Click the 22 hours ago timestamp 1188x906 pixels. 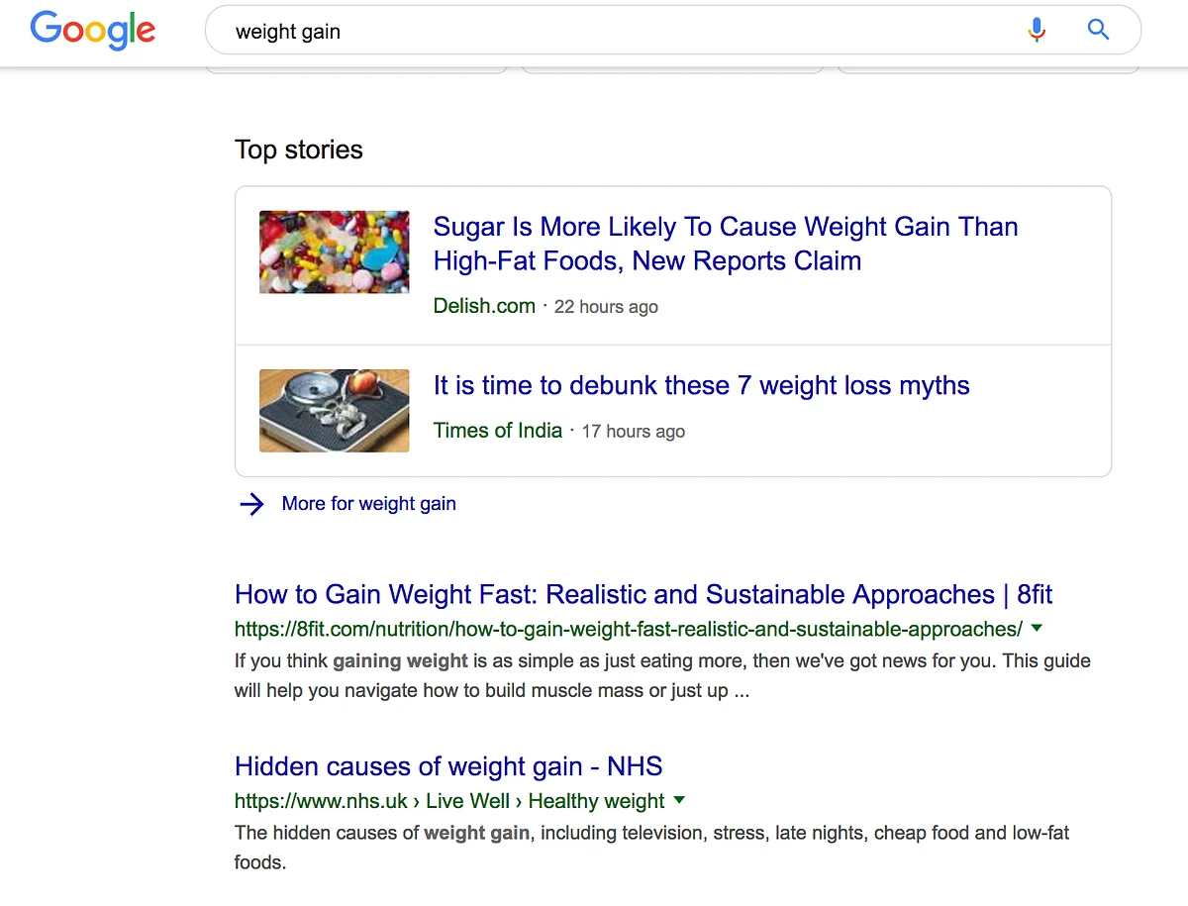pyautogui.click(x=606, y=307)
